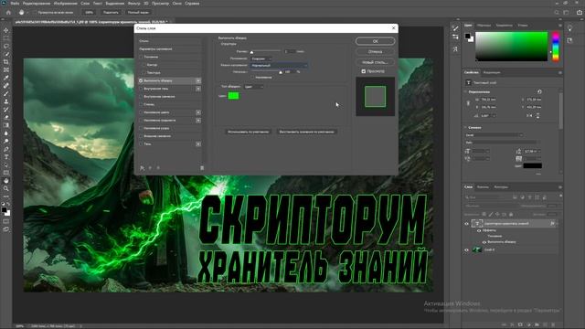Switch to the Коррекция tab
Viewport: 585px width, 329px height.
pyautogui.click(x=492, y=72)
